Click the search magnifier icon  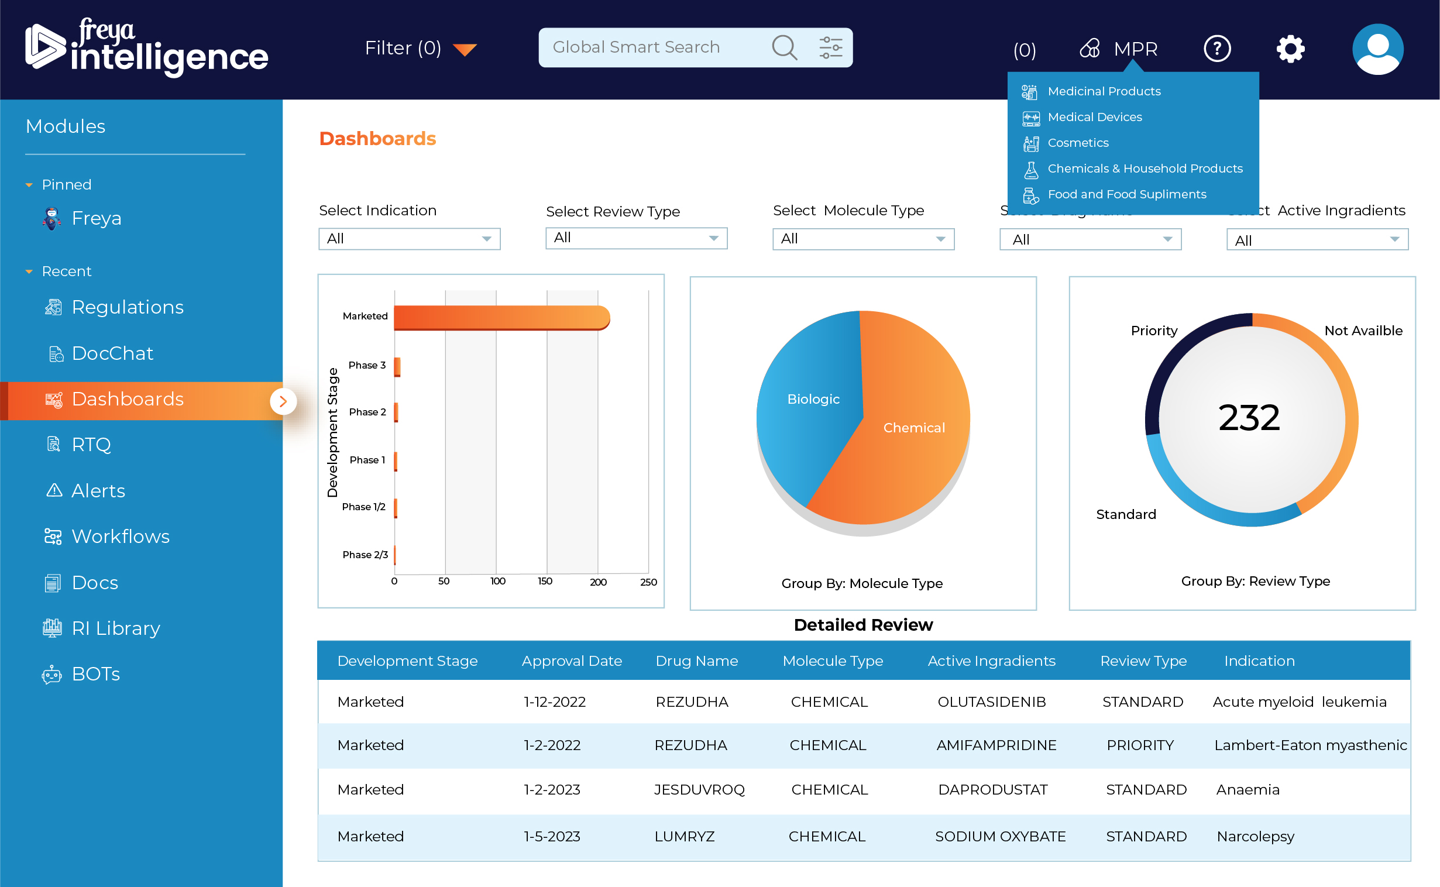(783, 47)
